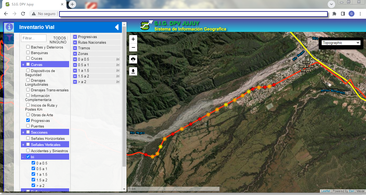
Task: Click the map zoom out button
Action: (x=133, y=48)
